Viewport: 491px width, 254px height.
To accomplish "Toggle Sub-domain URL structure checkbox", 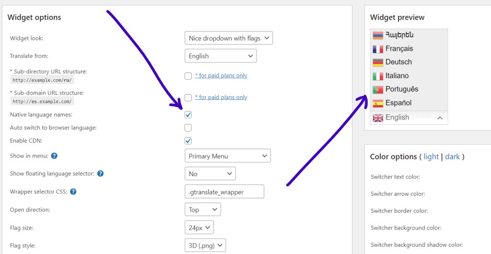I will click(x=188, y=97).
